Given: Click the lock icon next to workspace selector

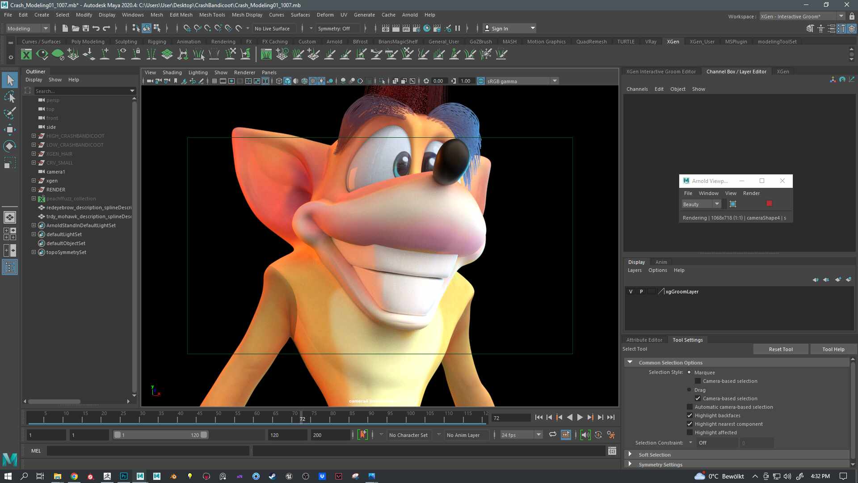Looking at the screenshot, I should [x=852, y=16].
